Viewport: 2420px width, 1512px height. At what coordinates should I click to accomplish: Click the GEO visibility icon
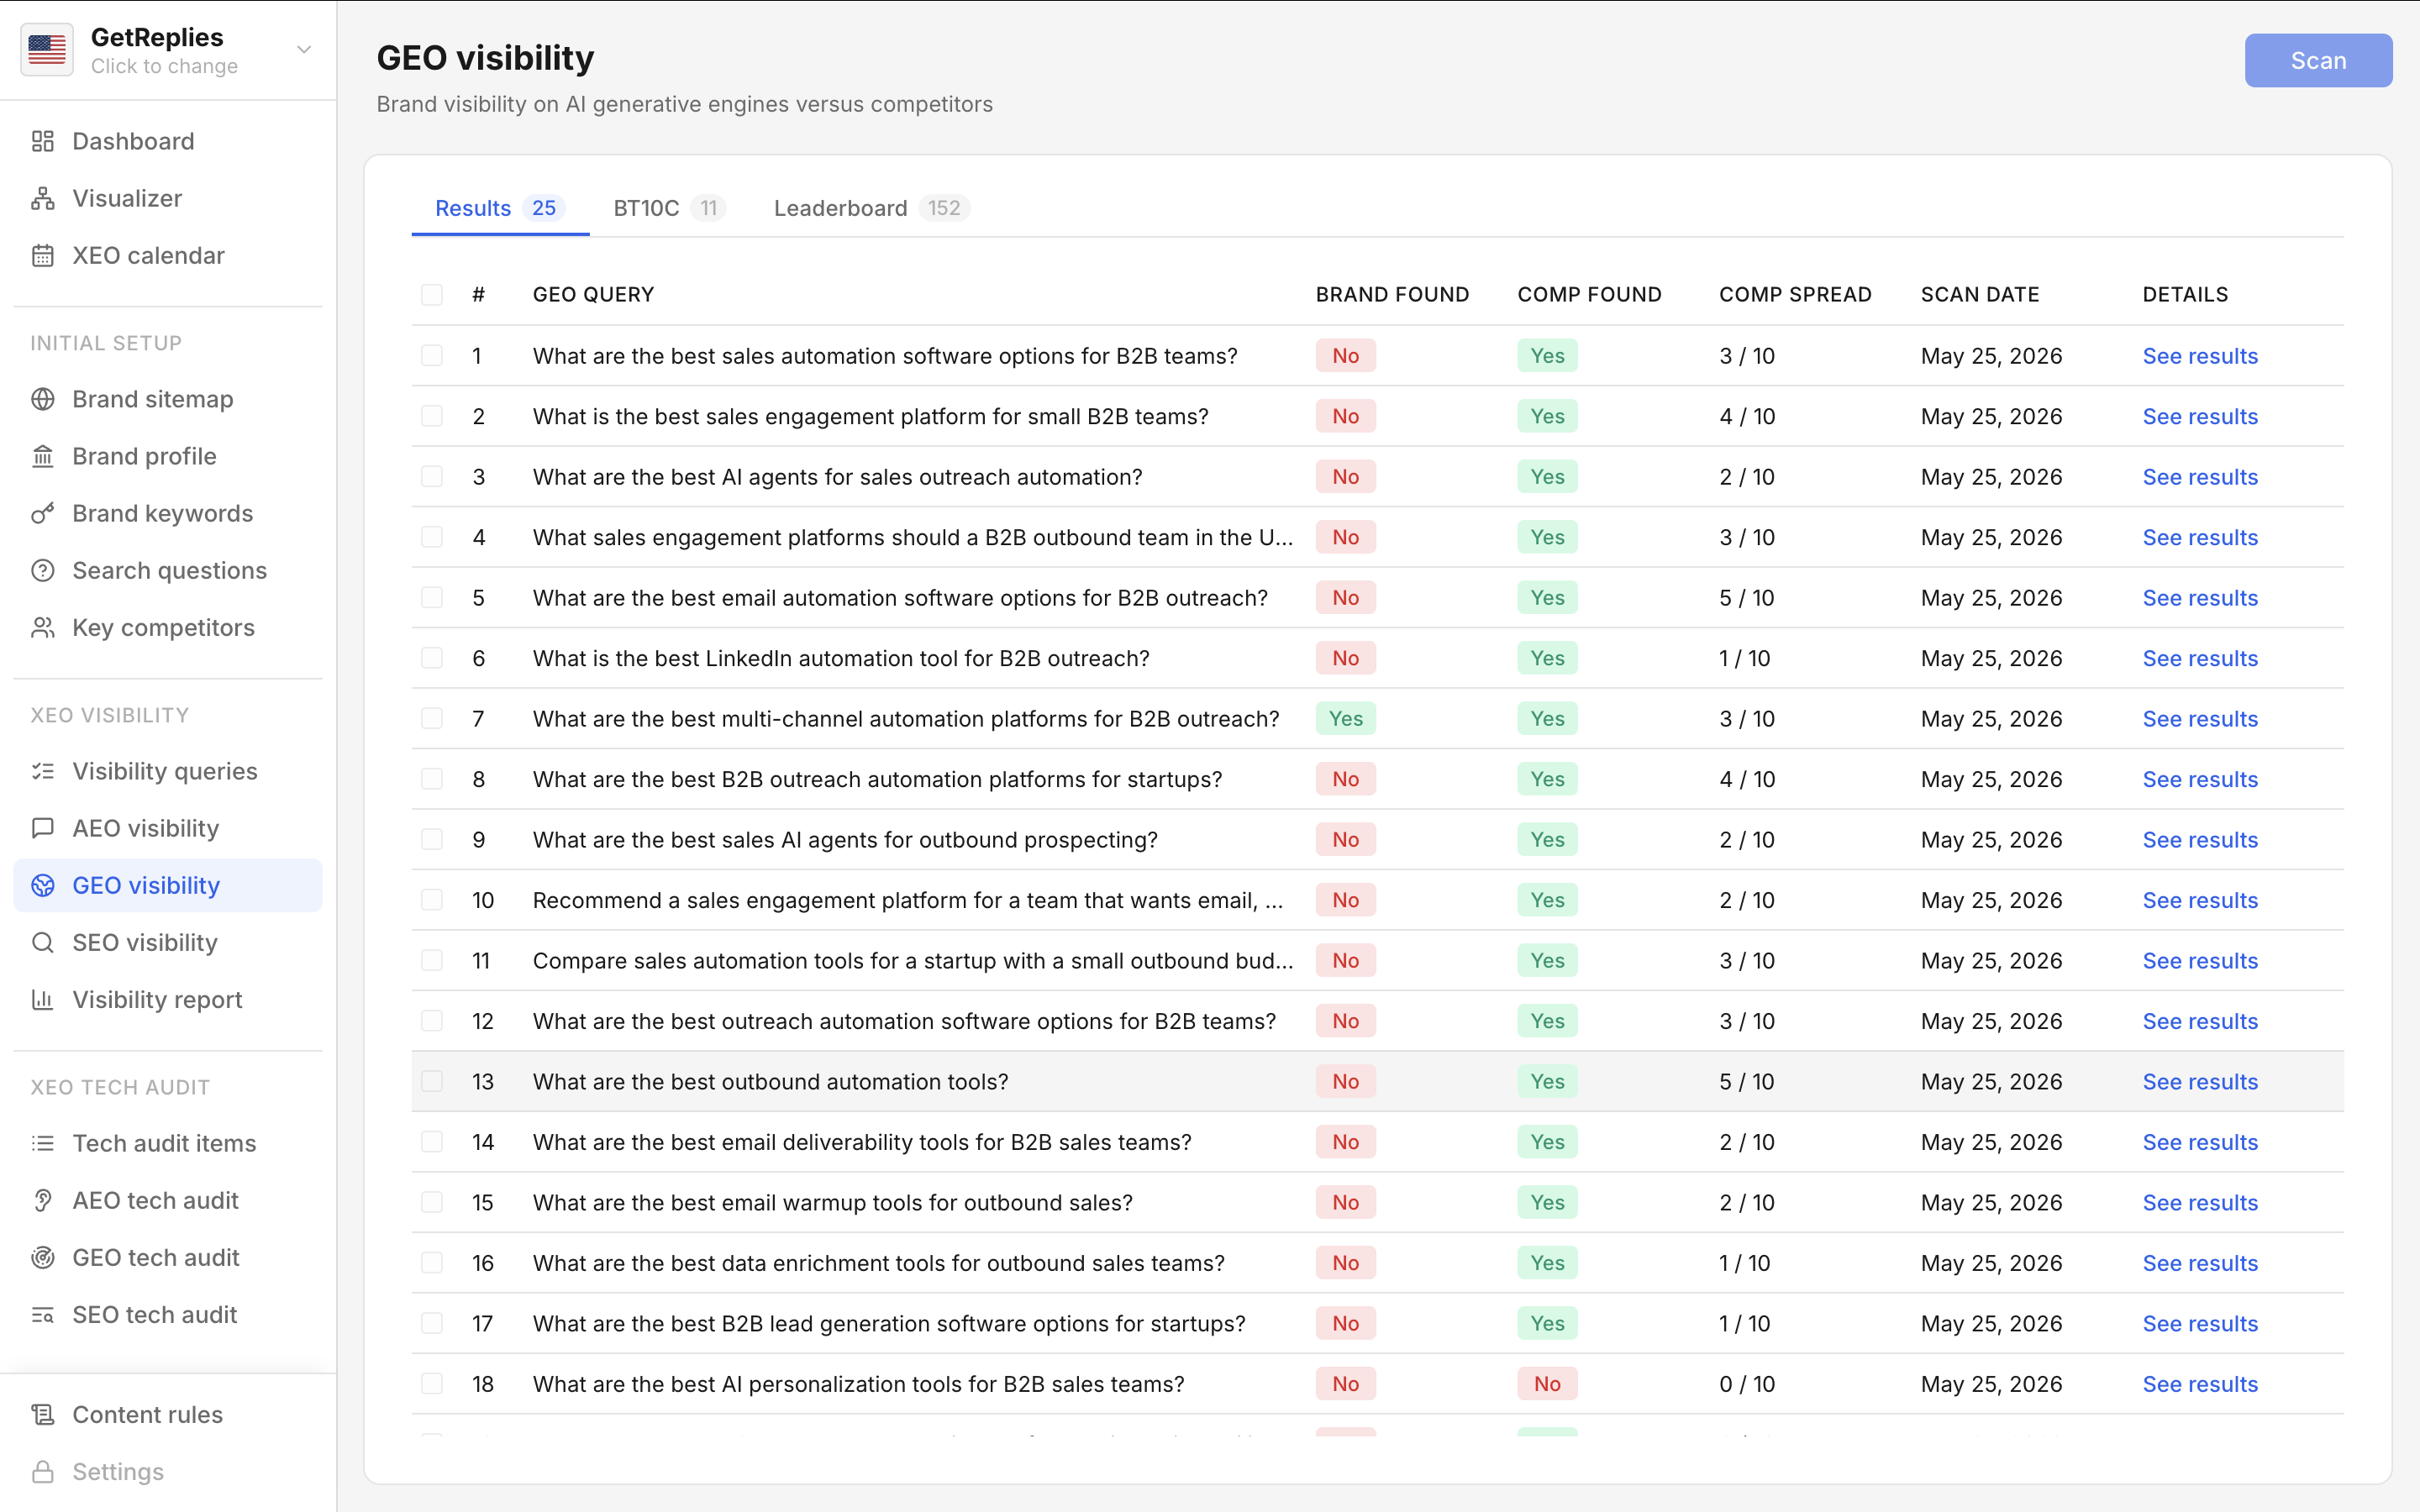43,885
